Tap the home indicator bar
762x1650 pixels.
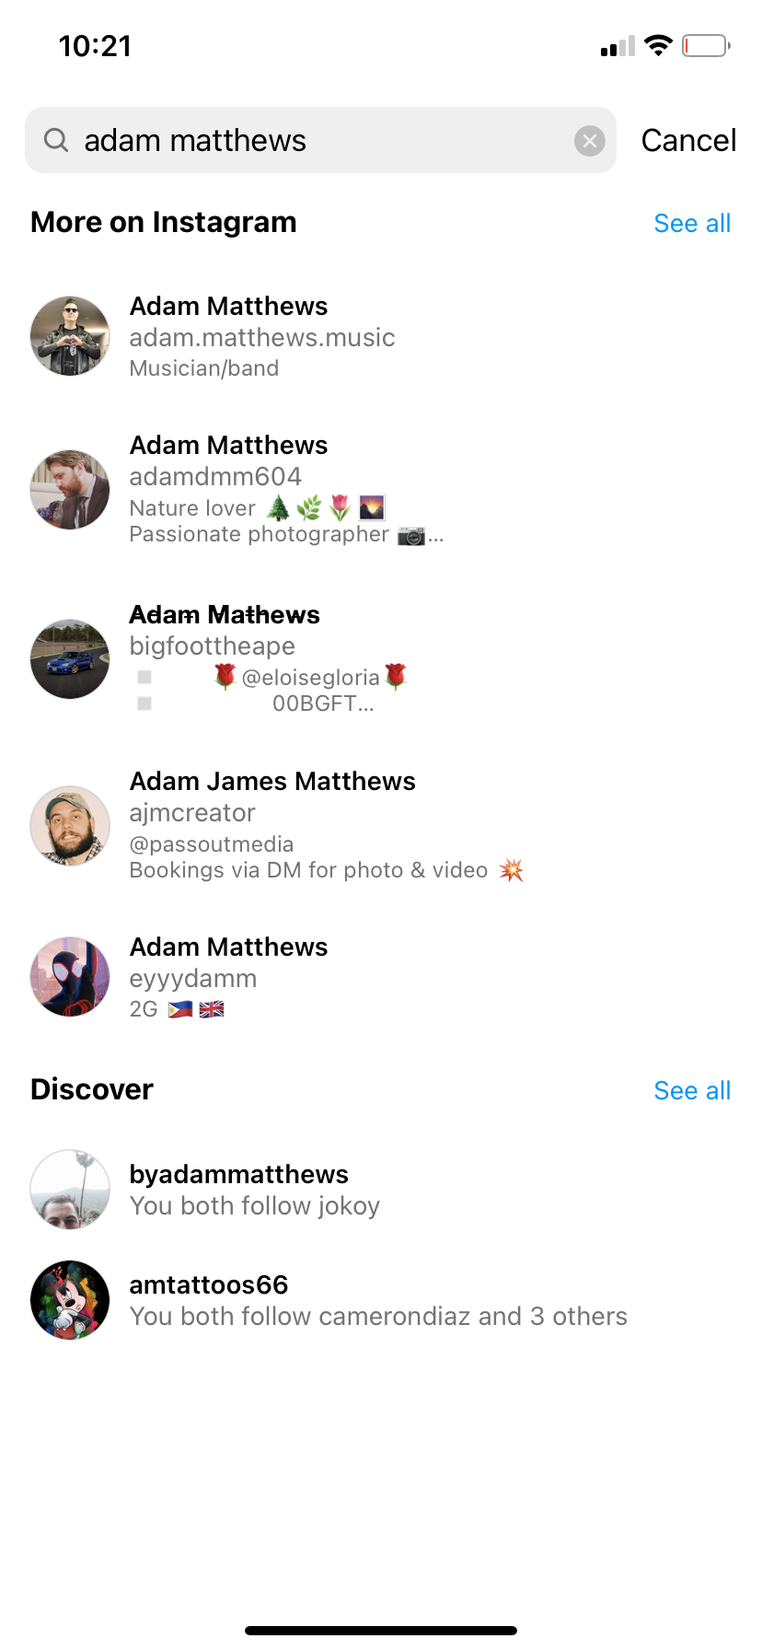click(x=381, y=1631)
